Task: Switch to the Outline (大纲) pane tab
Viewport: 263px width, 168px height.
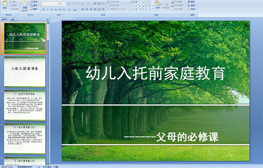Action: (x=12, y=19)
